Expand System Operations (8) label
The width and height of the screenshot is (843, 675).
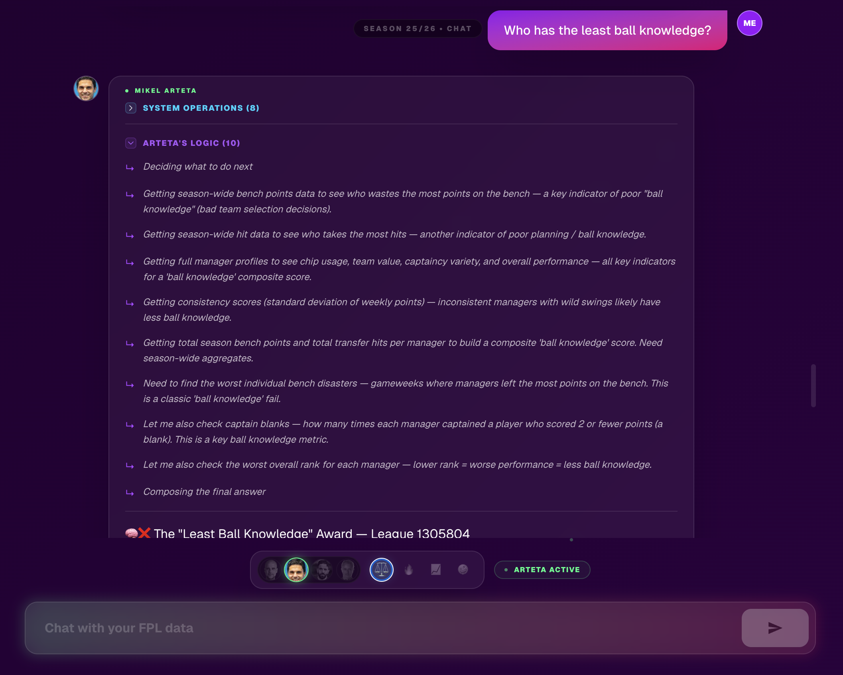click(x=201, y=108)
